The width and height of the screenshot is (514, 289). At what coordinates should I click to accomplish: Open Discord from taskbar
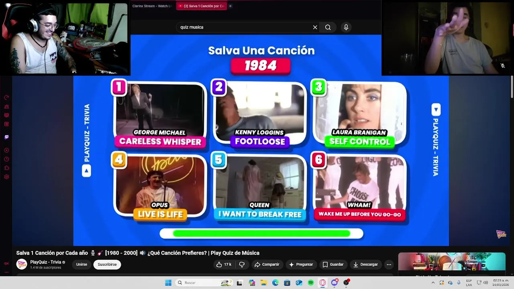[335, 283]
